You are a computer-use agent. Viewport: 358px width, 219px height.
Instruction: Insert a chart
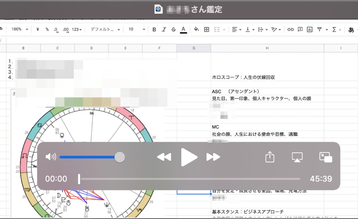click(x=310, y=29)
